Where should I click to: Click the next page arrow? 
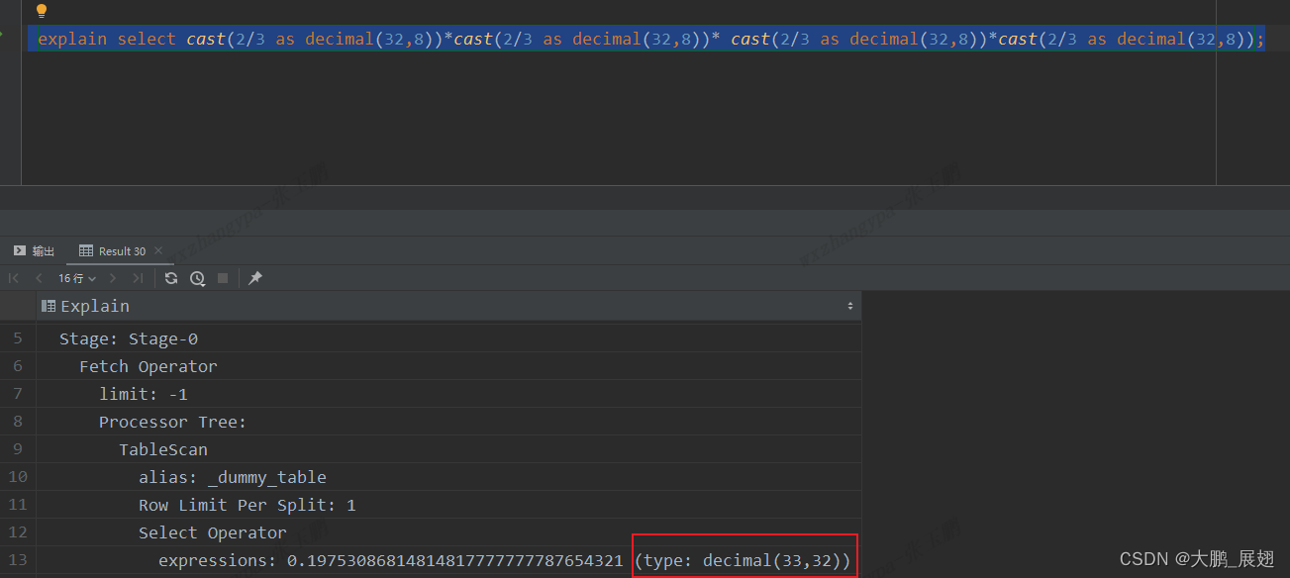click(x=113, y=278)
